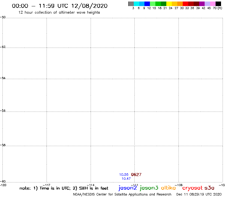
Task: Click the -54 latitude axis label
Action: [x=3, y=78]
